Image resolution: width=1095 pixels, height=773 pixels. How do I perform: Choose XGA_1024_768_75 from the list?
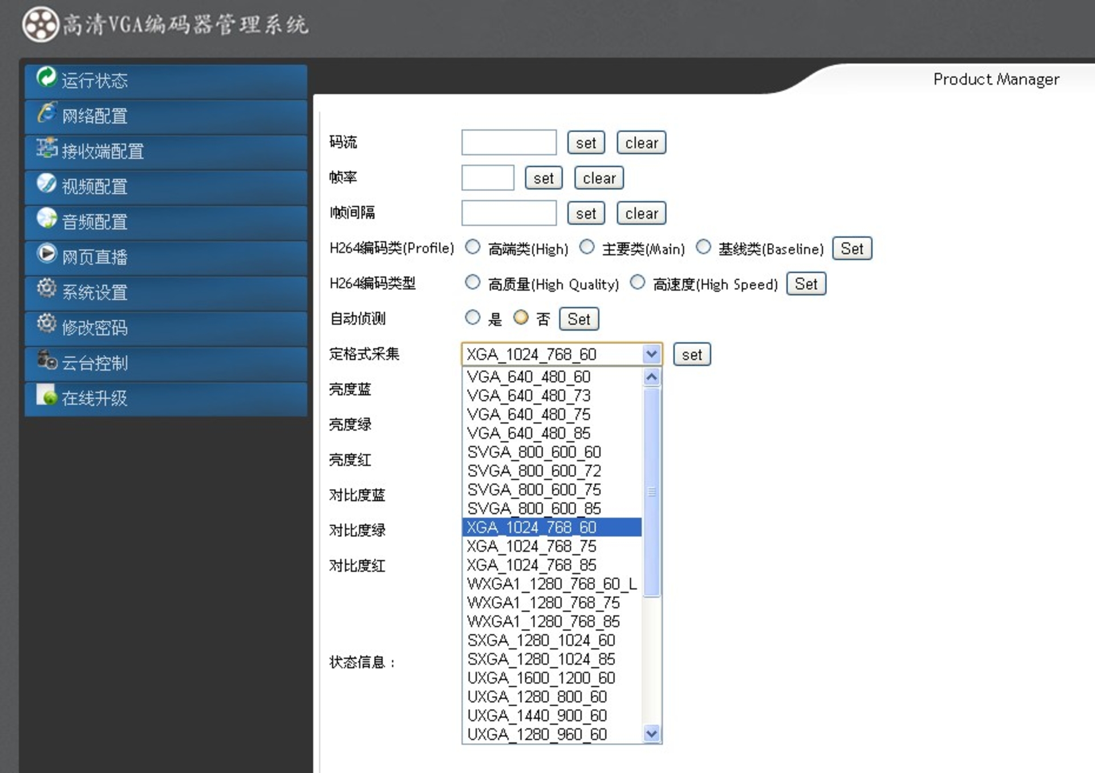coord(552,546)
